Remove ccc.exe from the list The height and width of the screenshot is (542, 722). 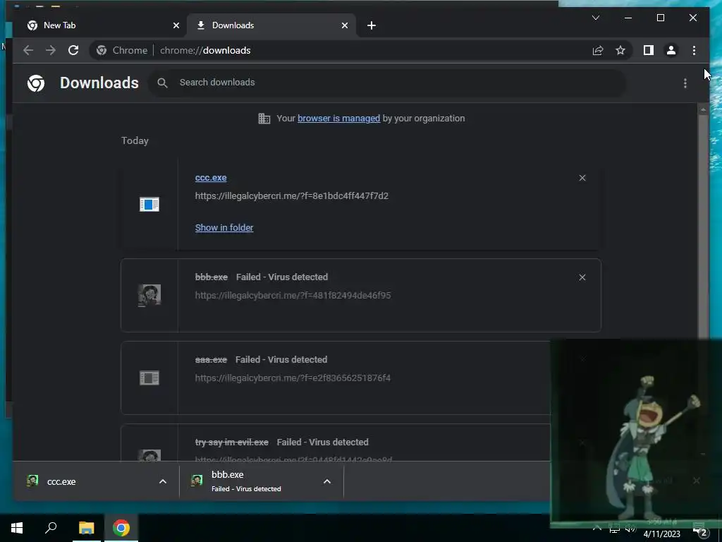pos(582,178)
